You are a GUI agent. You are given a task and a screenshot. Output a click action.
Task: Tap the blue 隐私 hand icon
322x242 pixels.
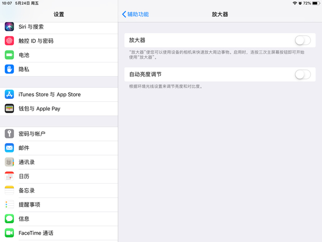[9, 69]
